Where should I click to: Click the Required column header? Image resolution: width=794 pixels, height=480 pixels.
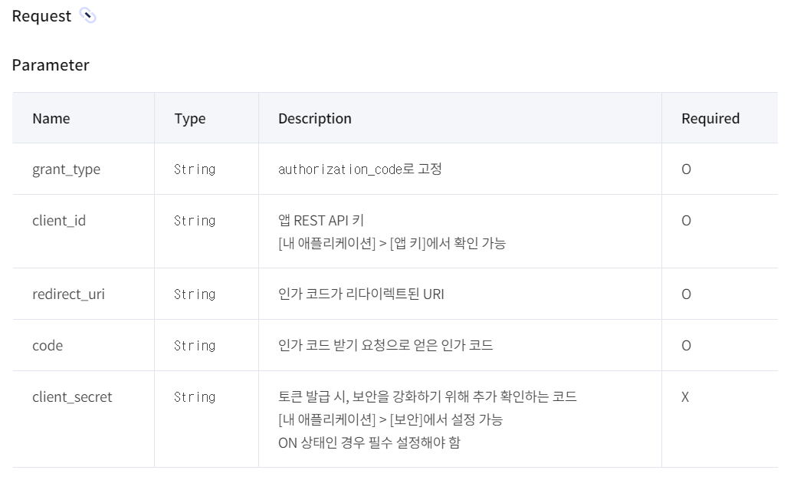coord(710,119)
